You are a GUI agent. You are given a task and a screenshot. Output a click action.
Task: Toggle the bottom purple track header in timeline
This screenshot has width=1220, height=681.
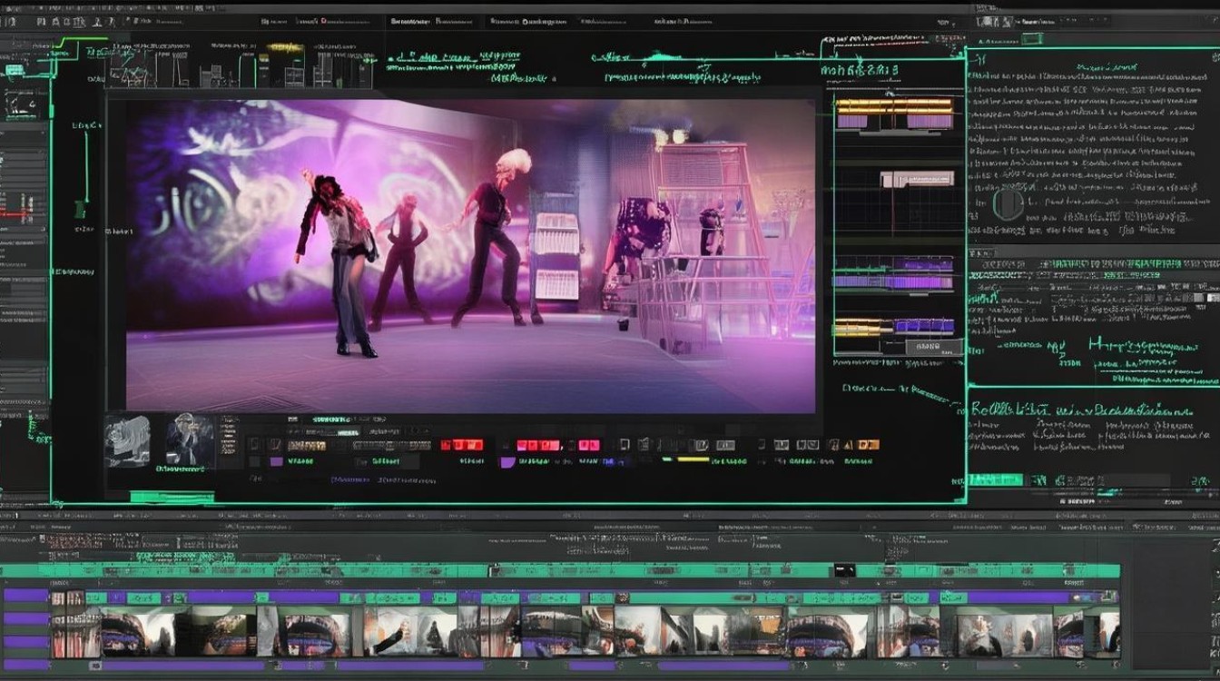click(x=25, y=665)
